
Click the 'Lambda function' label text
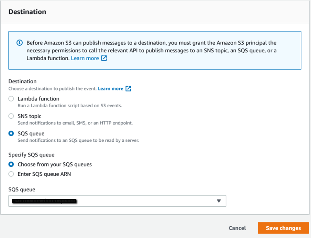click(38, 99)
